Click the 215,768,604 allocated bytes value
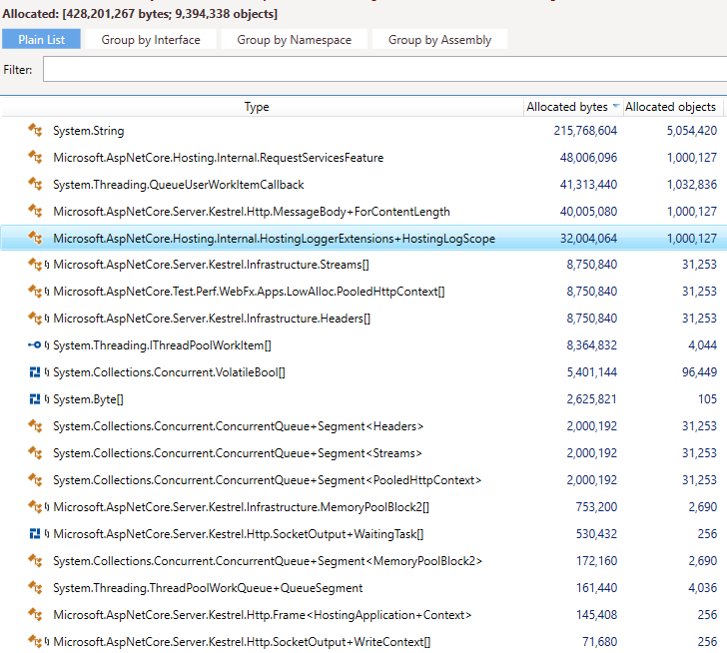 tap(585, 130)
